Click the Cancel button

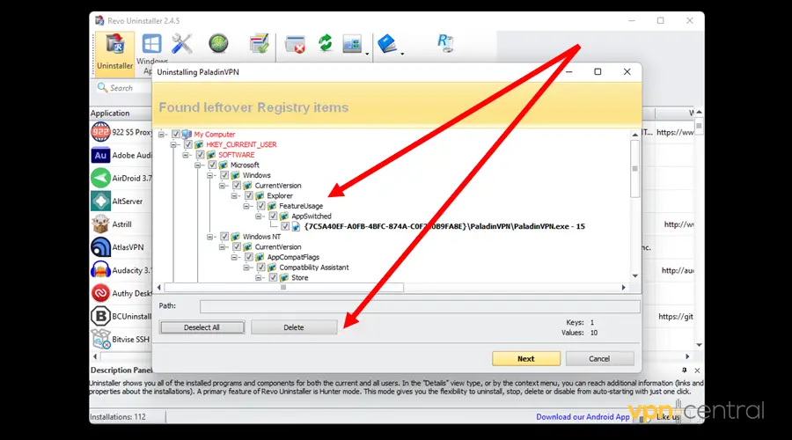tap(599, 359)
